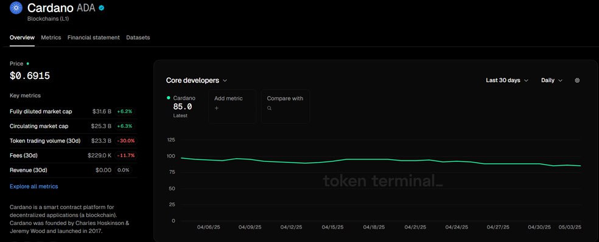Click the Compare with box

[x=285, y=106]
